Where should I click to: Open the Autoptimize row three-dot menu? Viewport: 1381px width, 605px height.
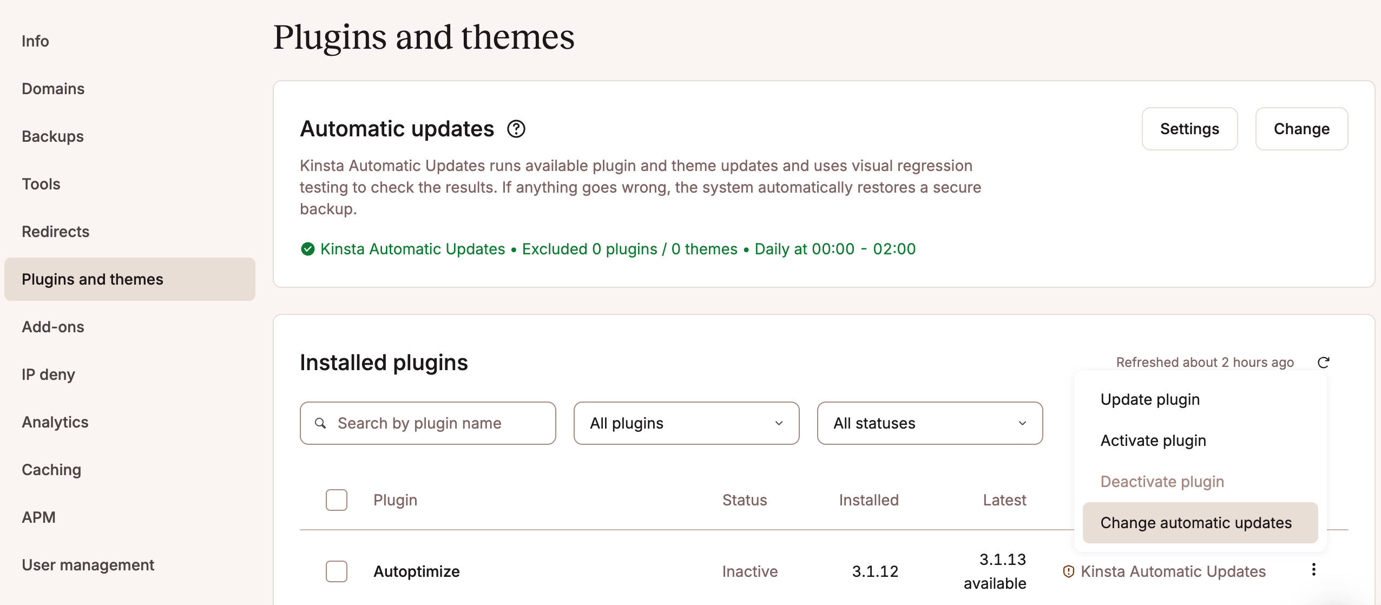point(1313,570)
